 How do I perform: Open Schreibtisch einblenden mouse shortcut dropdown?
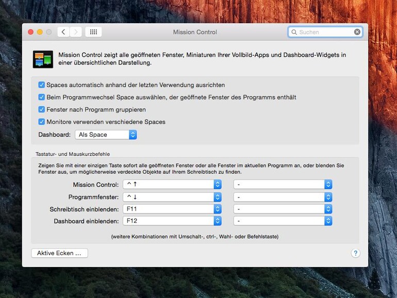(x=283, y=209)
